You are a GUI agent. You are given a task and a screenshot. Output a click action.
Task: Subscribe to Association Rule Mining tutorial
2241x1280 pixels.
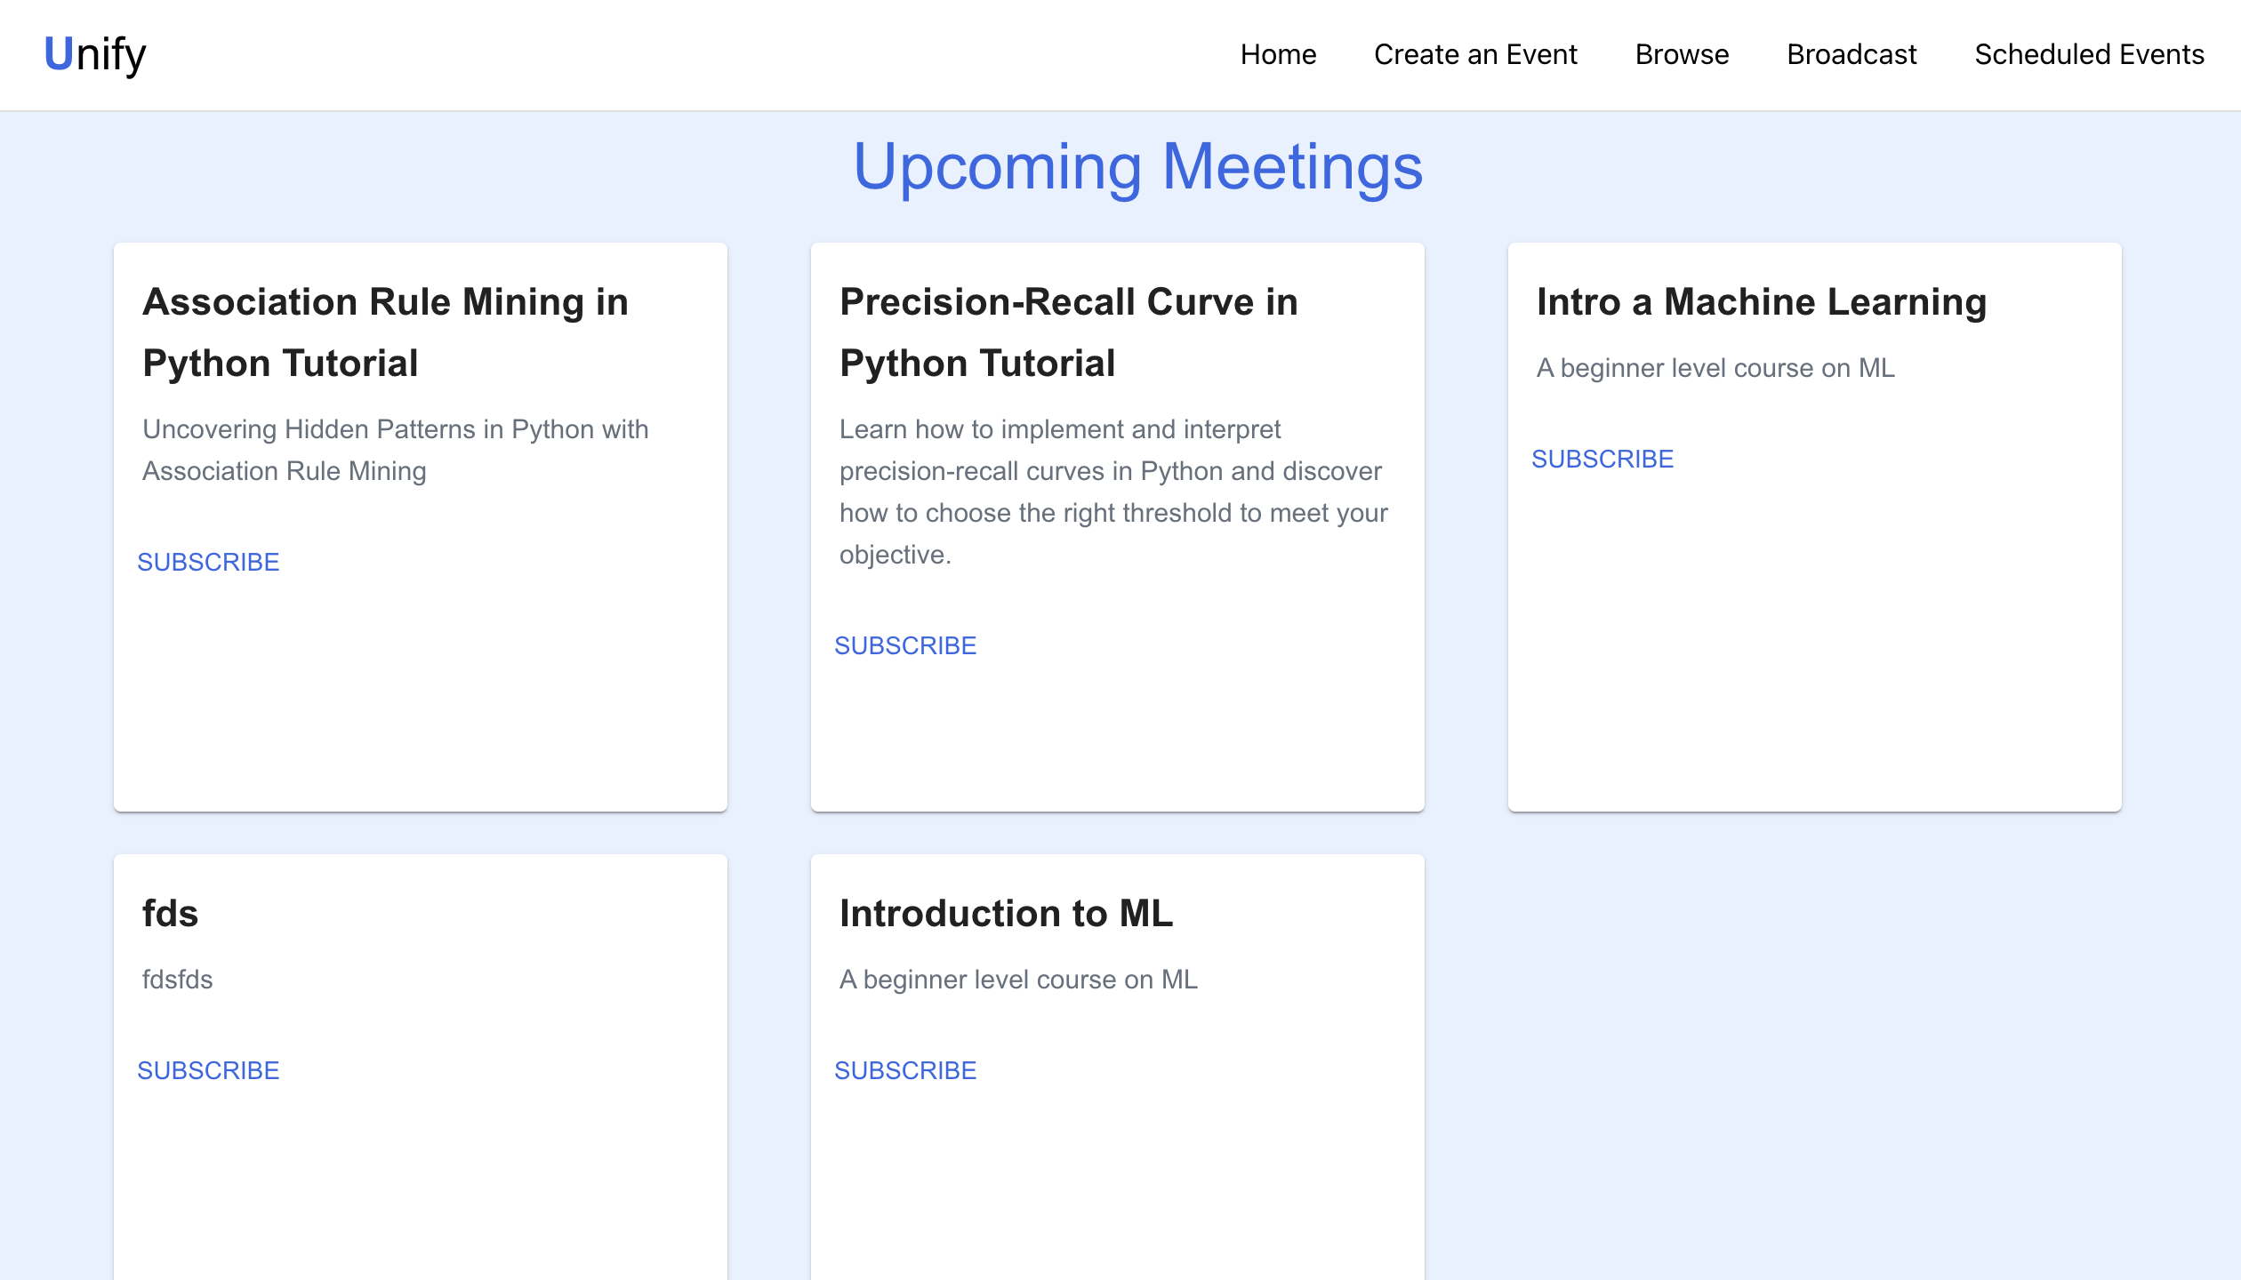click(x=208, y=562)
